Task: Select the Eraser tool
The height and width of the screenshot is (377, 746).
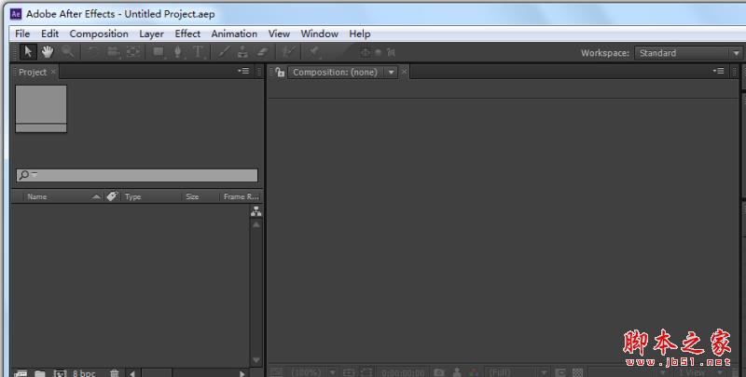Action: pos(263,52)
